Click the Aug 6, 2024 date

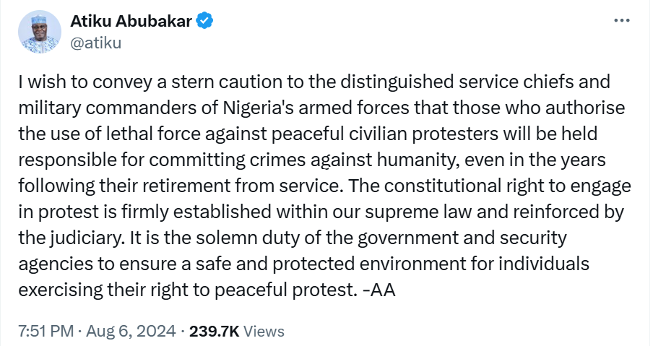tap(131, 331)
